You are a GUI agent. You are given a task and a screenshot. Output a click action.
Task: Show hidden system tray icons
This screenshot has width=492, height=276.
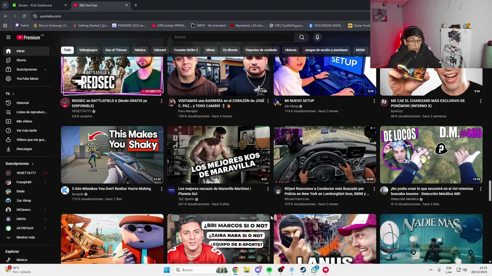(x=430, y=270)
